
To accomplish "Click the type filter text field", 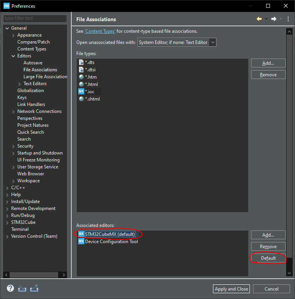I will coord(35,18).
